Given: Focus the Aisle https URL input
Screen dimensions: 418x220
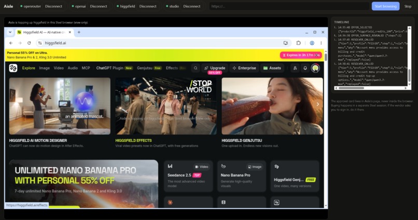Looking at the screenshot, I should (289, 6).
